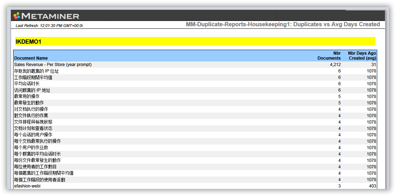Select the 存取我的叢集的 IP 位址 document name
Viewport: 396px width, 196px height.
click(37, 71)
